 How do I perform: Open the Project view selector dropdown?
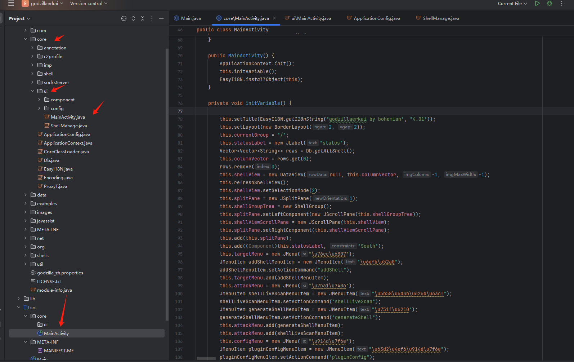pyautogui.click(x=19, y=18)
